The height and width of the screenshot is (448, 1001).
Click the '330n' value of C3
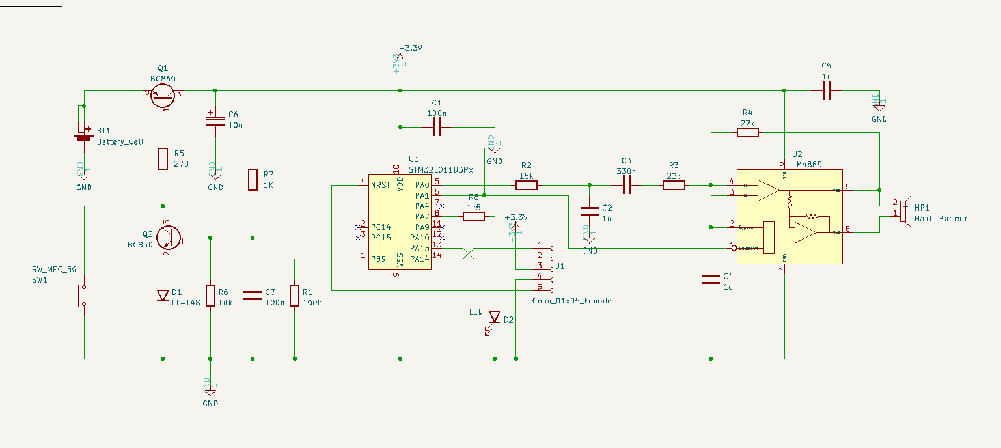pyautogui.click(x=625, y=171)
